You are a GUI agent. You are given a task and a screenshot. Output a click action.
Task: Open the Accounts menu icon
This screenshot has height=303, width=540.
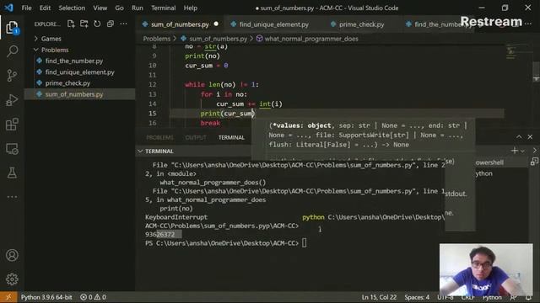pos(12,255)
